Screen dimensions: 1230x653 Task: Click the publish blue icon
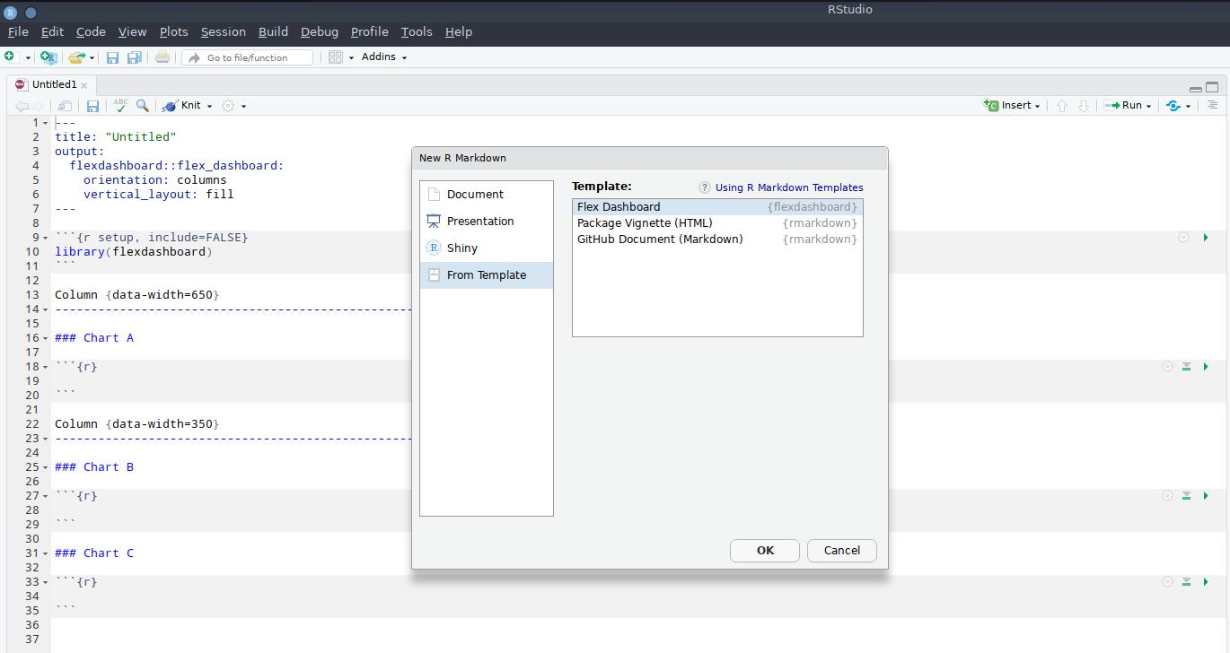(x=1173, y=106)
